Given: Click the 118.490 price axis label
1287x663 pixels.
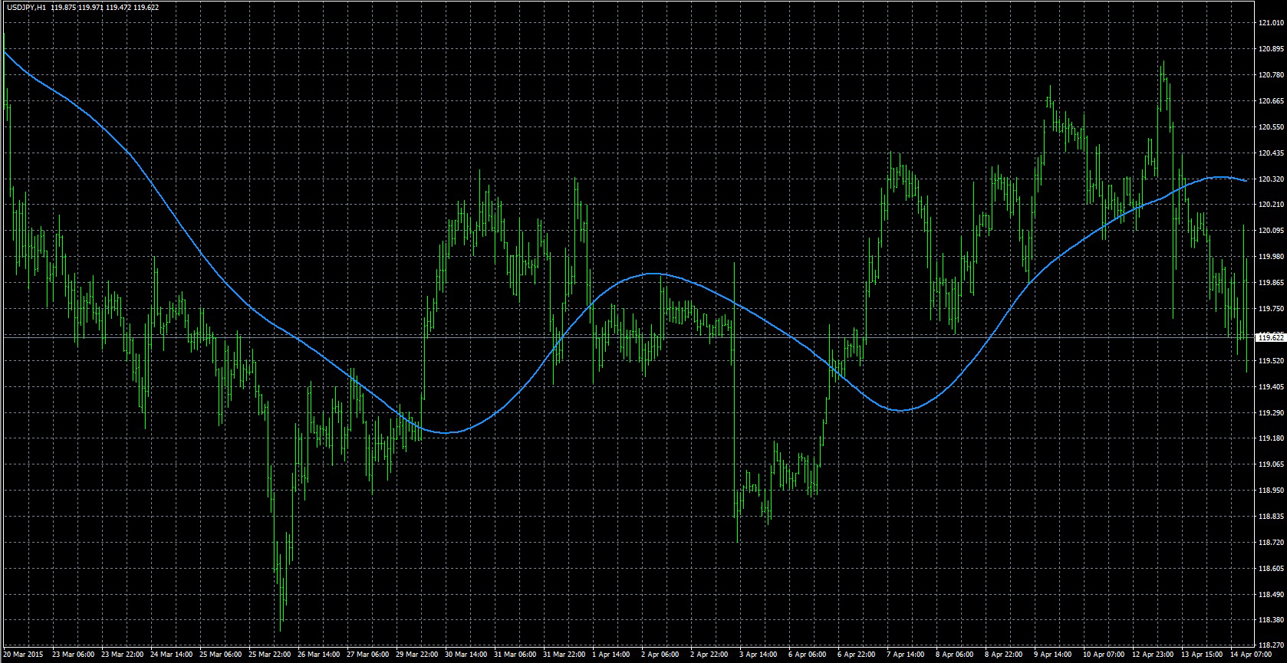Looking at the screenshot, I should click(x=1272, y=595).
